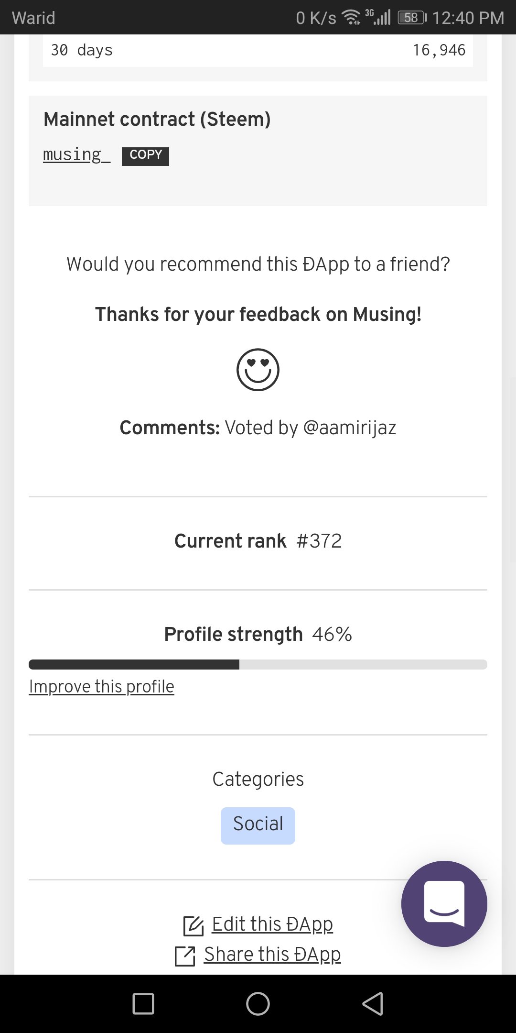The height and width of the screenshot is (1033, 516).
Task: Tap the clock time in status bar
Action: 468,18
